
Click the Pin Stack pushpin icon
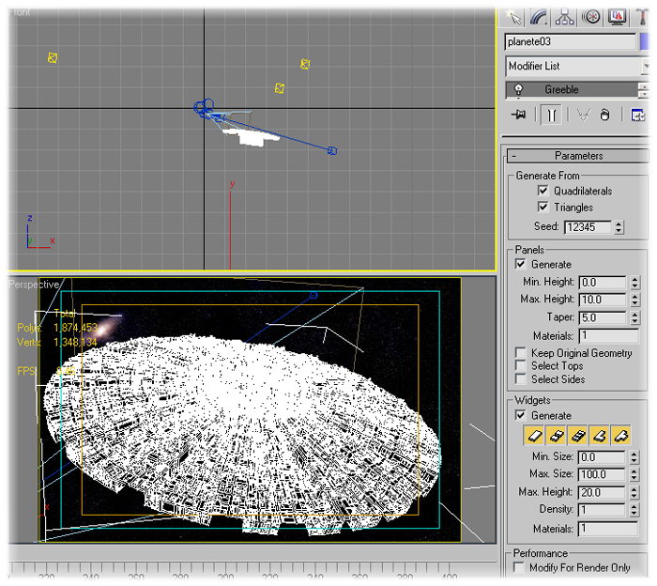pyautogui.click(x=517, y=115)
